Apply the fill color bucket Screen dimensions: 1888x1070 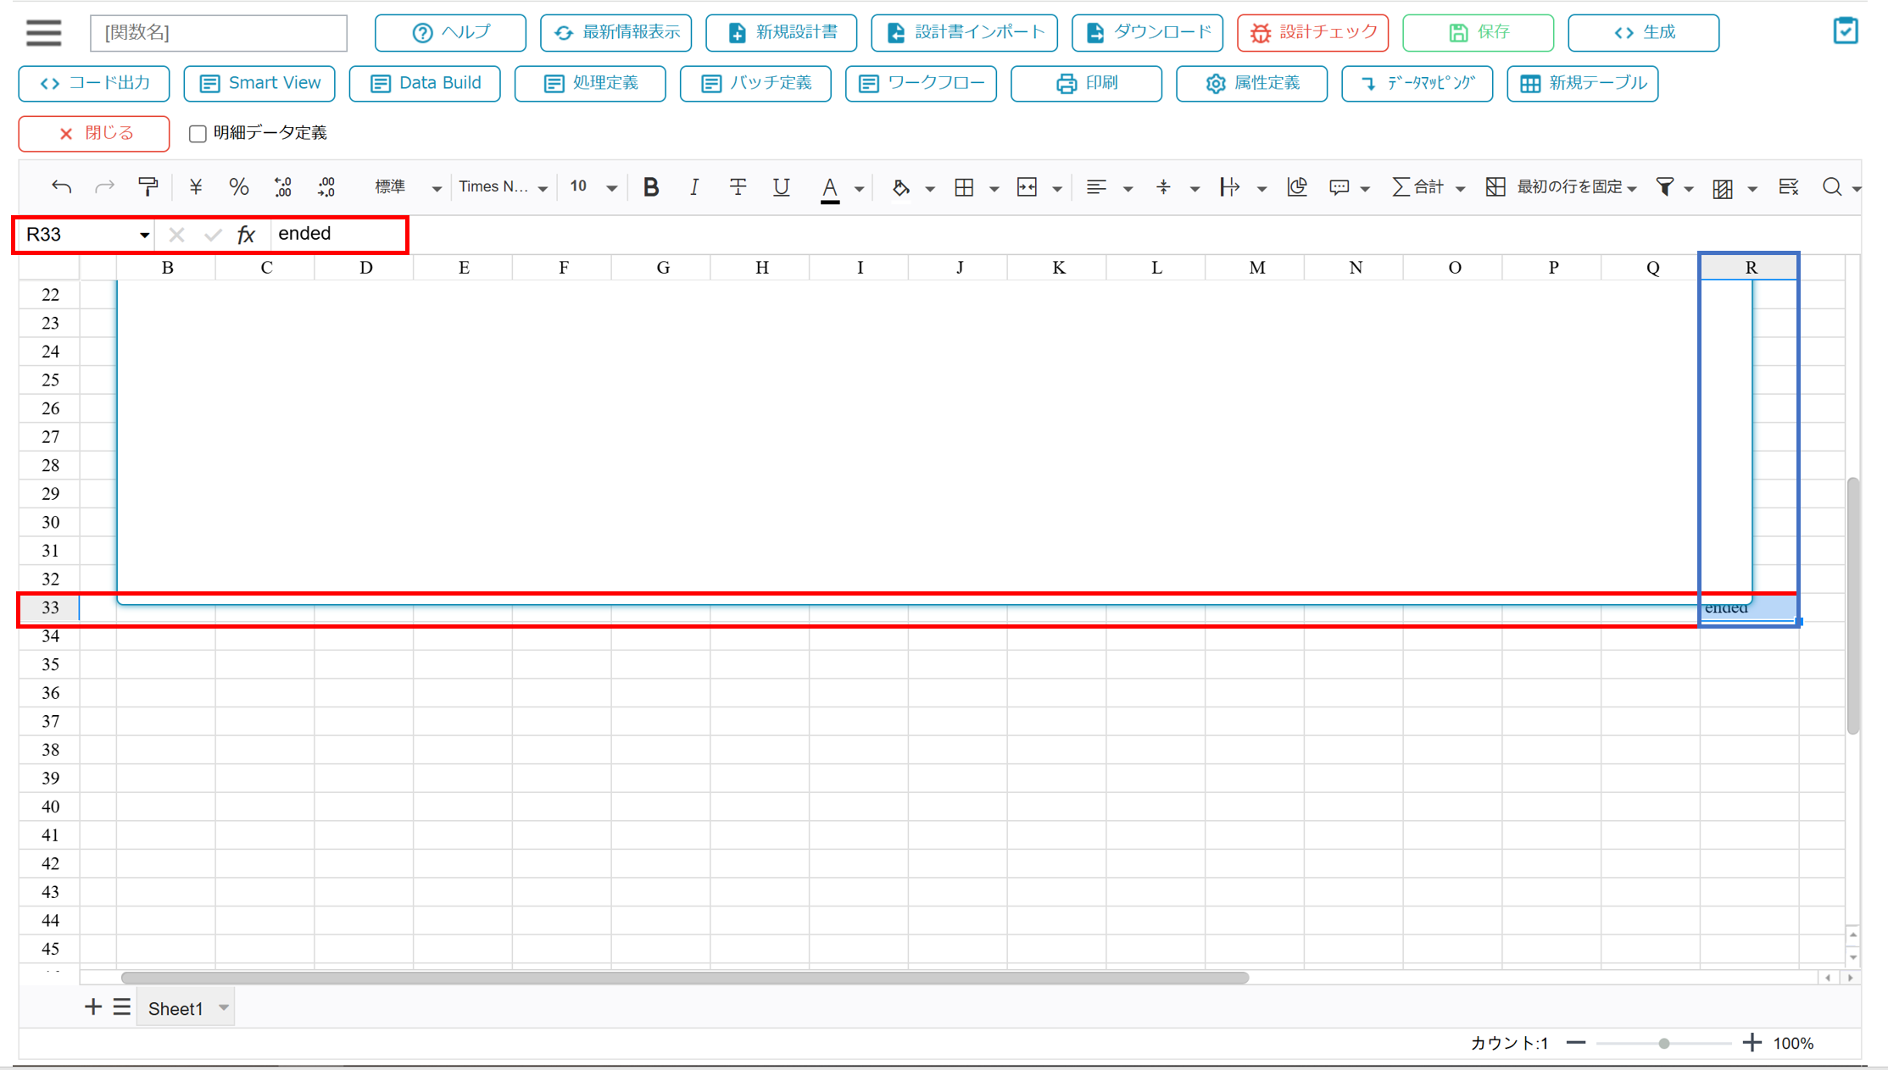[900, 188]
